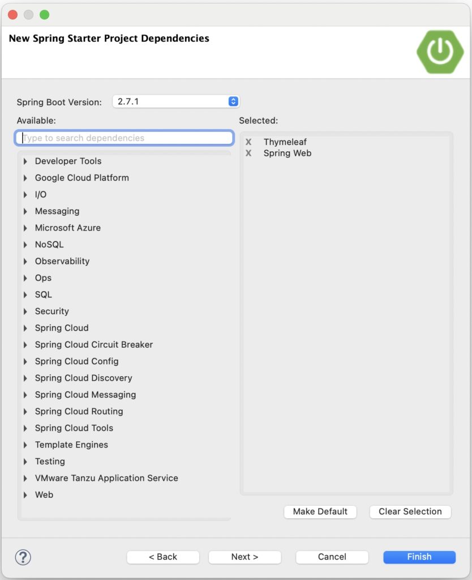
Task: Focus the dependency search field
Action: click(125, 138)
